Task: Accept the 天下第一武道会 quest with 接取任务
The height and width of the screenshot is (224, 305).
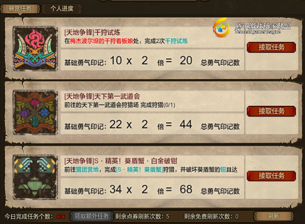Action: tap(271, 111)
